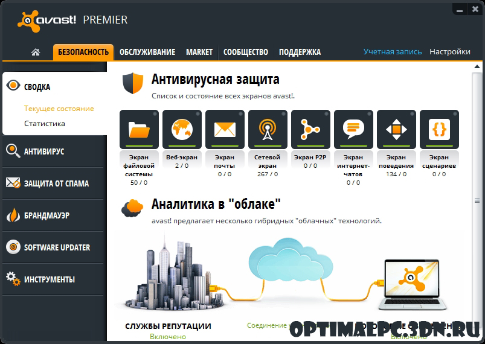Click the Экран файловой системы folder tile
Viewport: 485px width, 344px height.
click(139, 129)
